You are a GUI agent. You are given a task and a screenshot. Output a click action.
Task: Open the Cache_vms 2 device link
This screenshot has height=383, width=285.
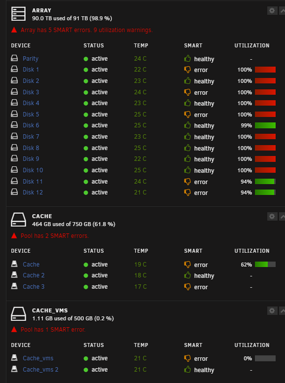pyautogui.click(x=40, y=370)
